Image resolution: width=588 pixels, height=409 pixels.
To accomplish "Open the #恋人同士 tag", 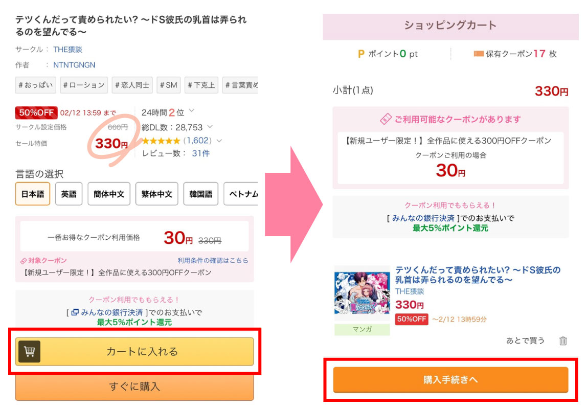I will 132,85.
